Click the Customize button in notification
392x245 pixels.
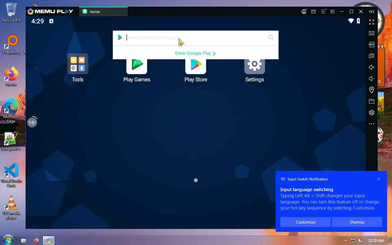(x=305, y=222)
